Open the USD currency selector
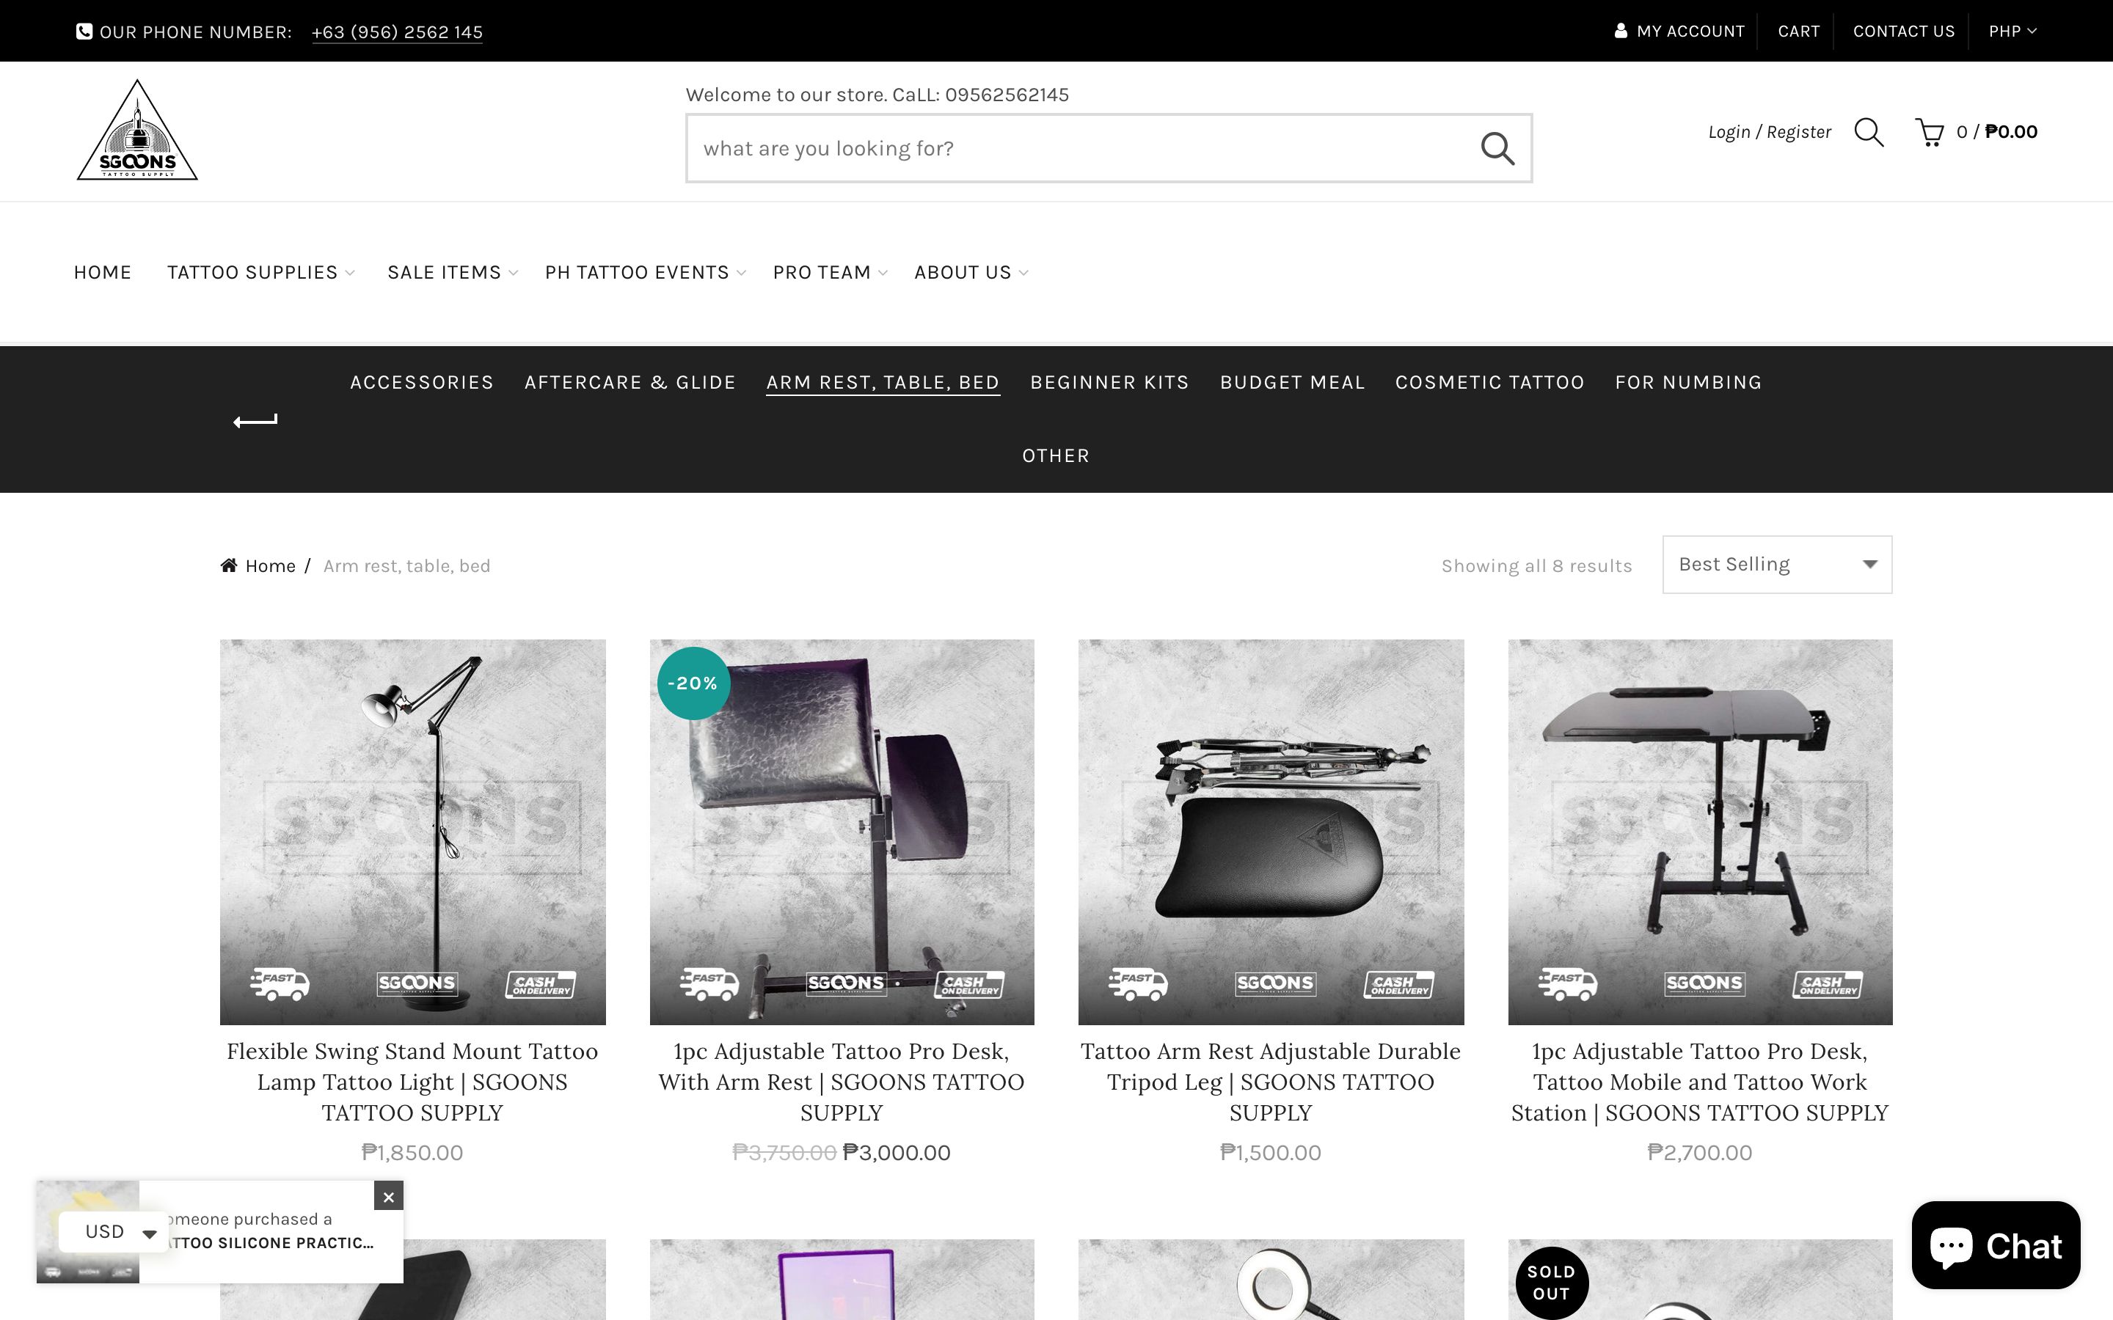Screen dimensions: 2113x1320 (114, 1231)
